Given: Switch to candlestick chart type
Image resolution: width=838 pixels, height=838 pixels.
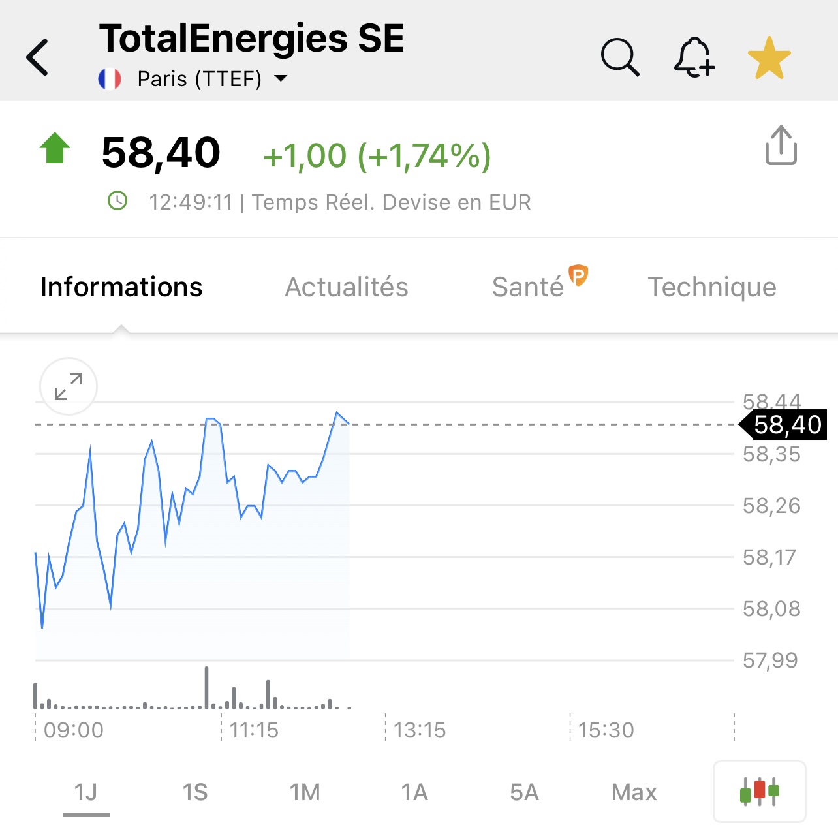Looking at the screenshot, I should (x=759, y=791).
